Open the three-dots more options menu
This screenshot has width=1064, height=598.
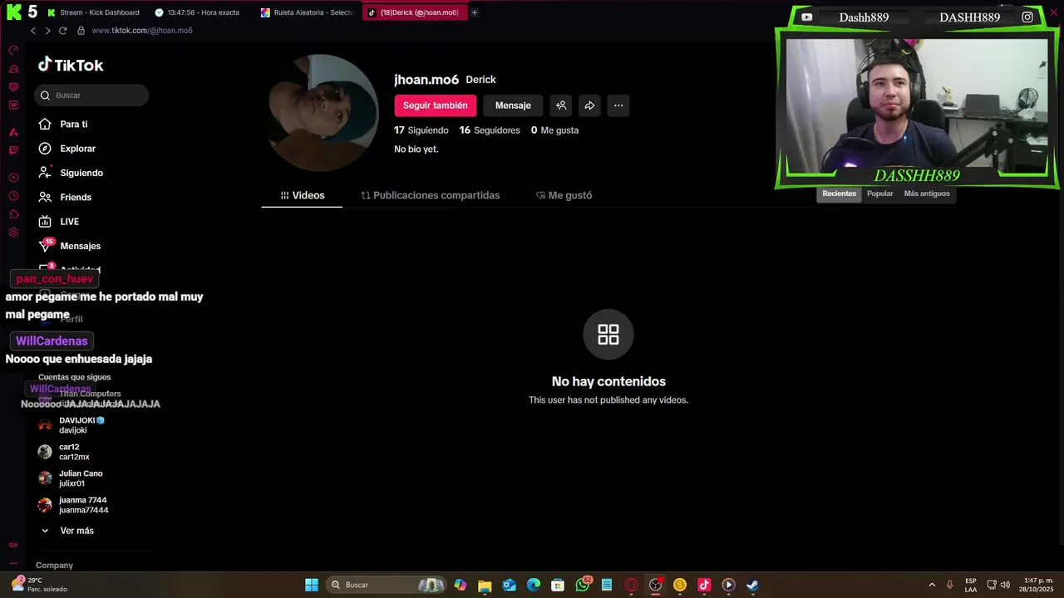[x=618, y=105]
